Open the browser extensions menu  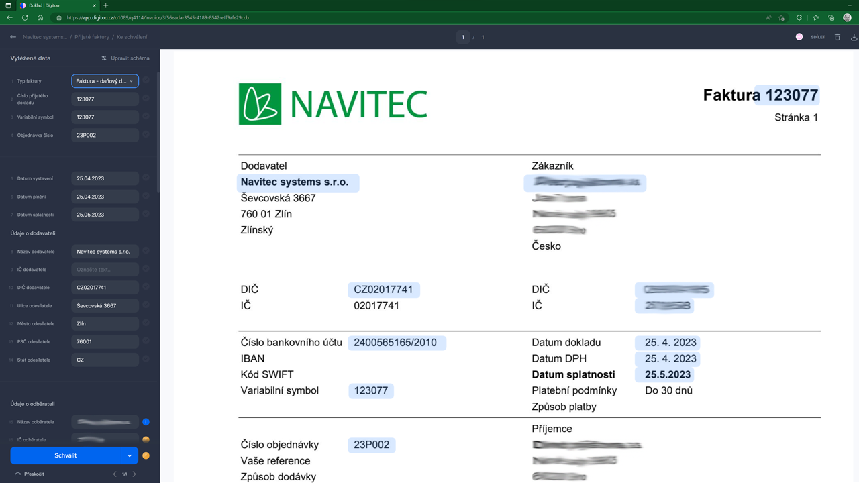[x=799, y=17]
